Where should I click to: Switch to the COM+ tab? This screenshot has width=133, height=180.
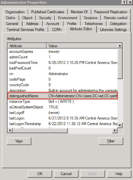tap(57, 30)
